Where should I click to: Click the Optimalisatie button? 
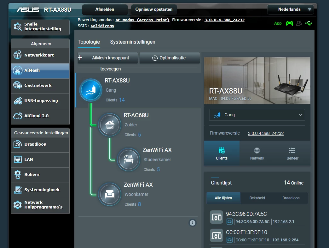(x=170, y=58)
